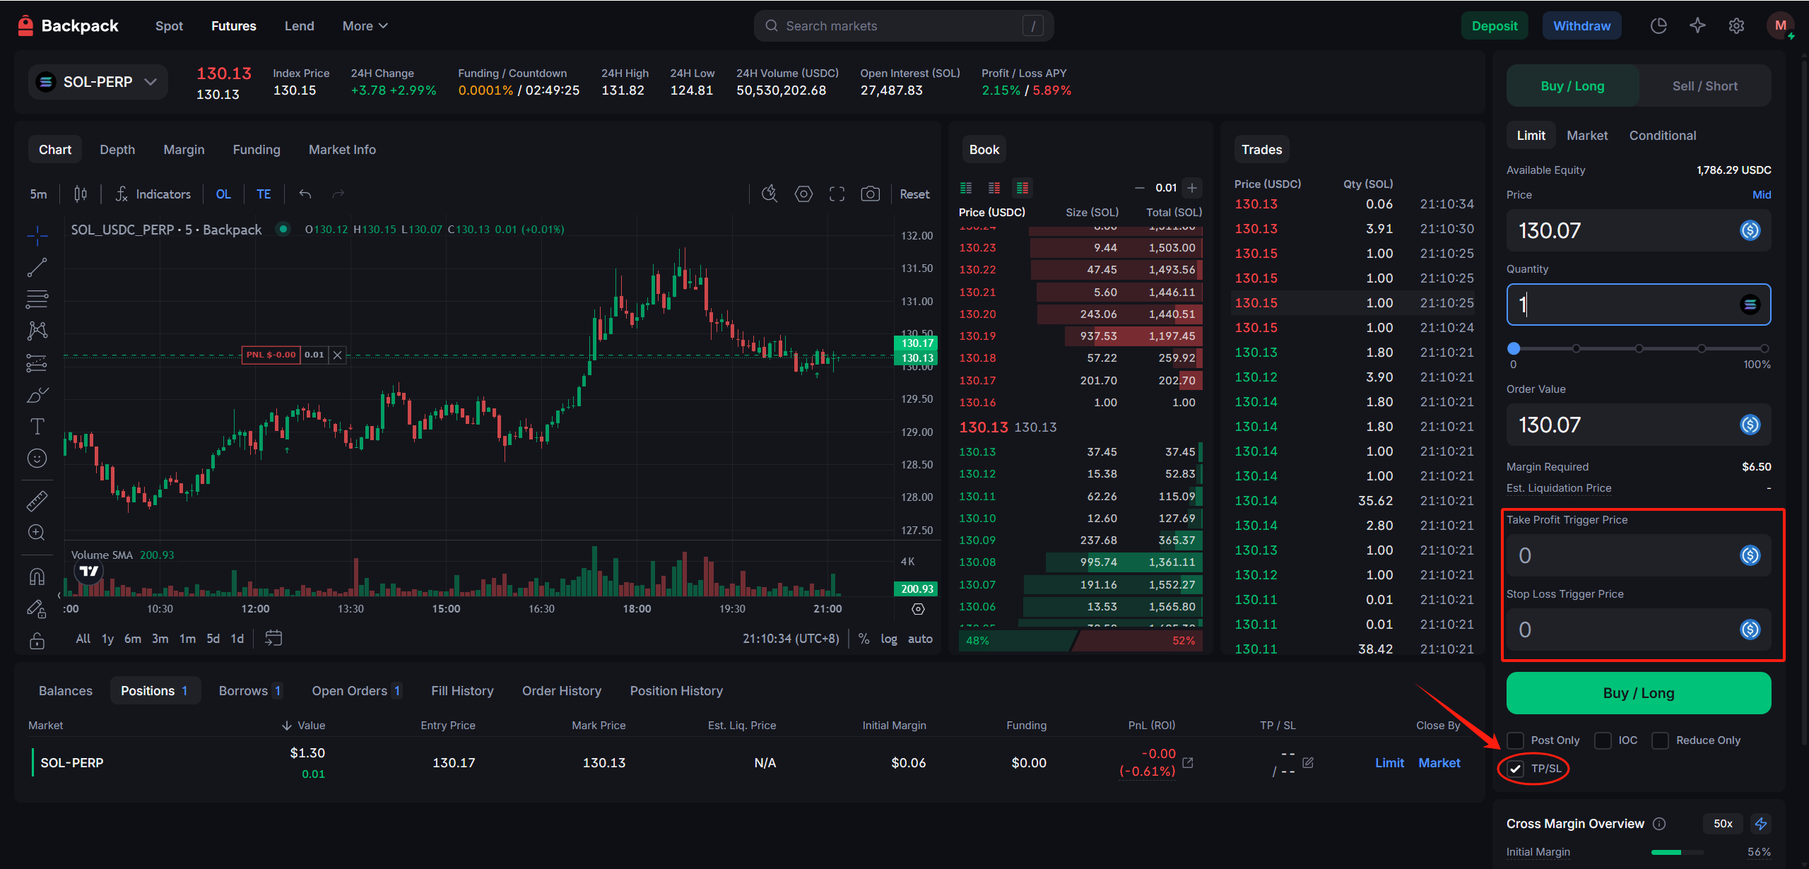
Task: Show both bids and asks in book
Action: 1023,188
